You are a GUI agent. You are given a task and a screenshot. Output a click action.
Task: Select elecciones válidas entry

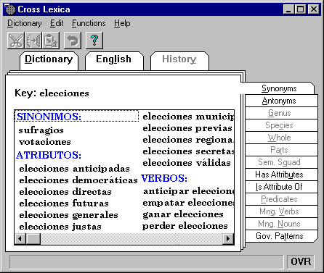tap(187, 163)
